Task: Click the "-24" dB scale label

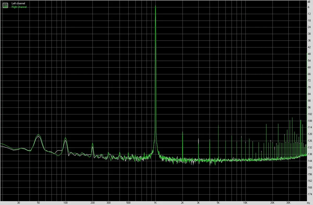Action: point(309,27)
